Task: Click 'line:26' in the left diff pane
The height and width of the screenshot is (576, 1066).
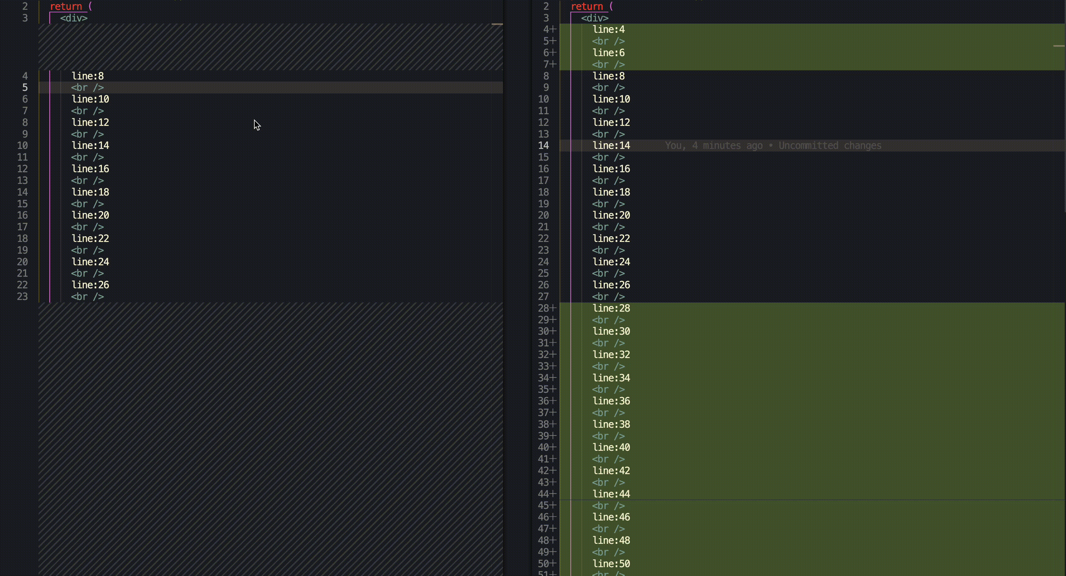Action: coord(90,285)
